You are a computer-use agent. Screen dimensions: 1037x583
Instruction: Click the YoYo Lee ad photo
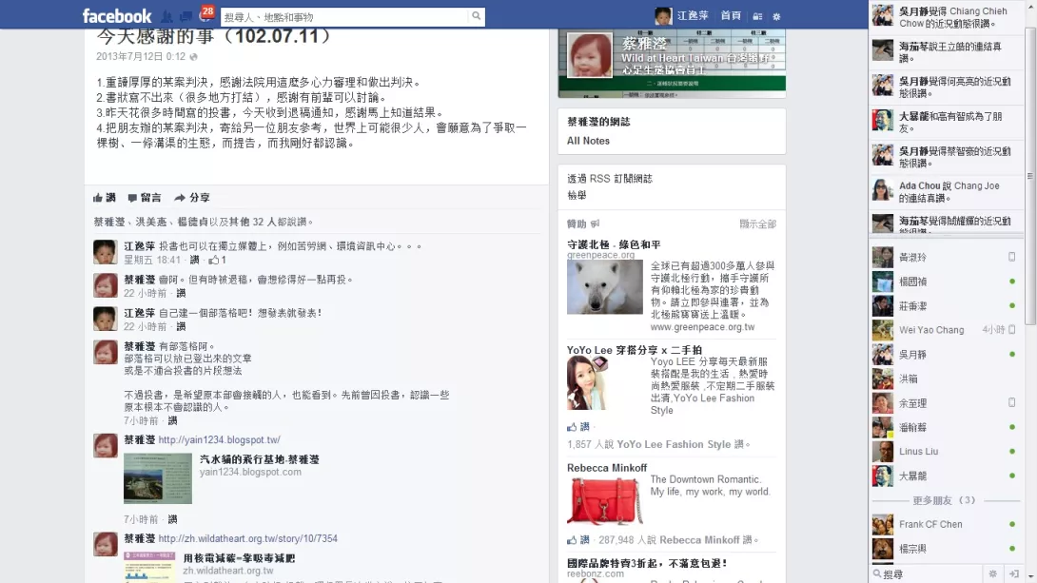tap(587, 382)
